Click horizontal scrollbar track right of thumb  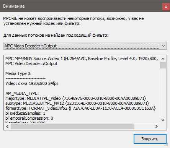tap(144, 127)
